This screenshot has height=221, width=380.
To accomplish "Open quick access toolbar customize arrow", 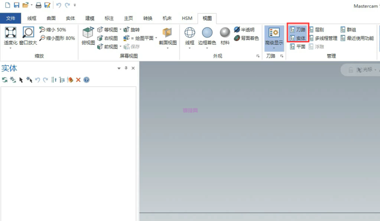I will click(74, 5).
